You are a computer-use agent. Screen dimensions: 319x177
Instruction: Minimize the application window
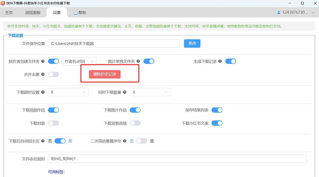pyautogui.click(x=289, y=3)
